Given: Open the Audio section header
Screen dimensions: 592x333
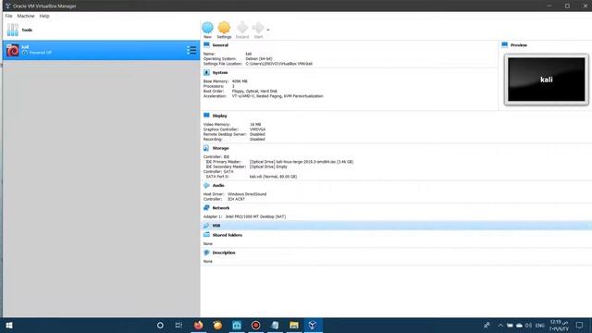Looking at the screenshot, I should pyautogui.click(x=218, y=185).
